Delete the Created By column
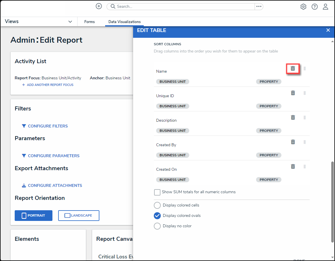 293,142
